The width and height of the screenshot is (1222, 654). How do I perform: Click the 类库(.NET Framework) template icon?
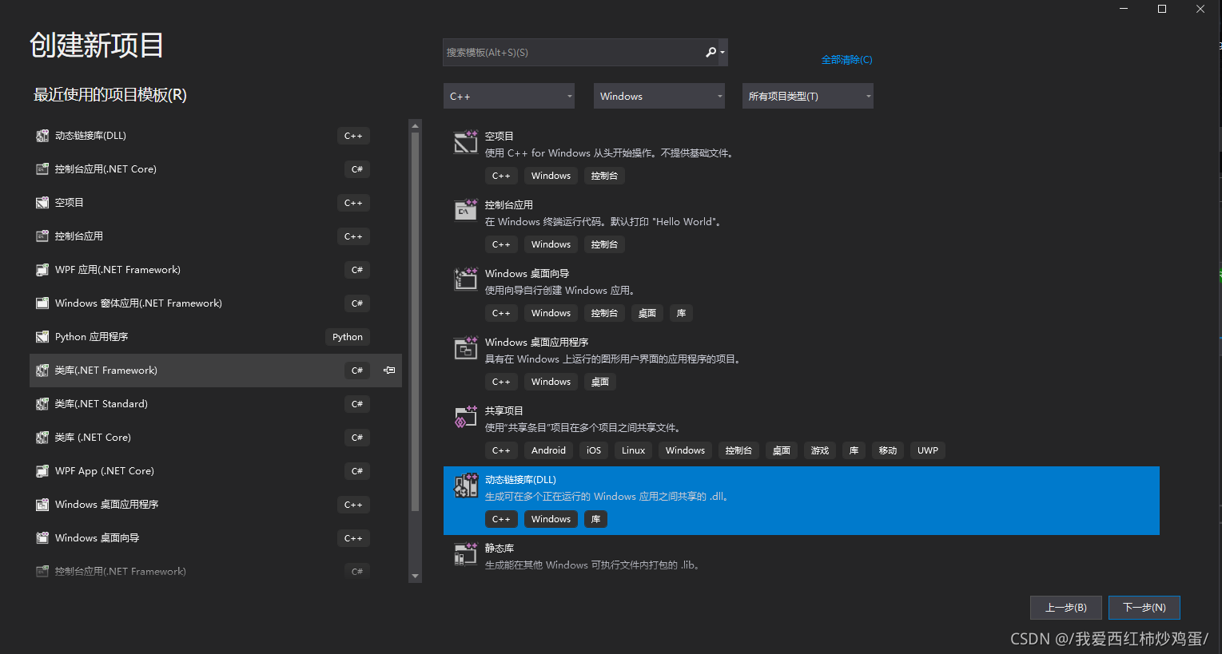tap(42, 371)
